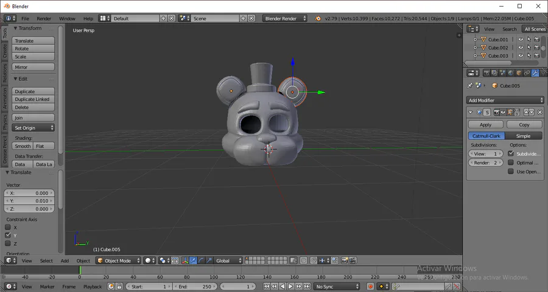The image size is (548, 292).
Task: Open the World properties tab (globe icon)
Action: [511, 72]
